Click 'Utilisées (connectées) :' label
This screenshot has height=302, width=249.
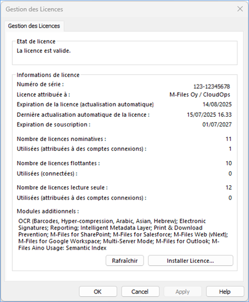click(47, 174)
